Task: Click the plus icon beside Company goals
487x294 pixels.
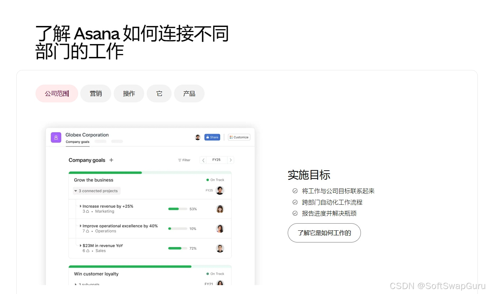Action: (111, 160)
